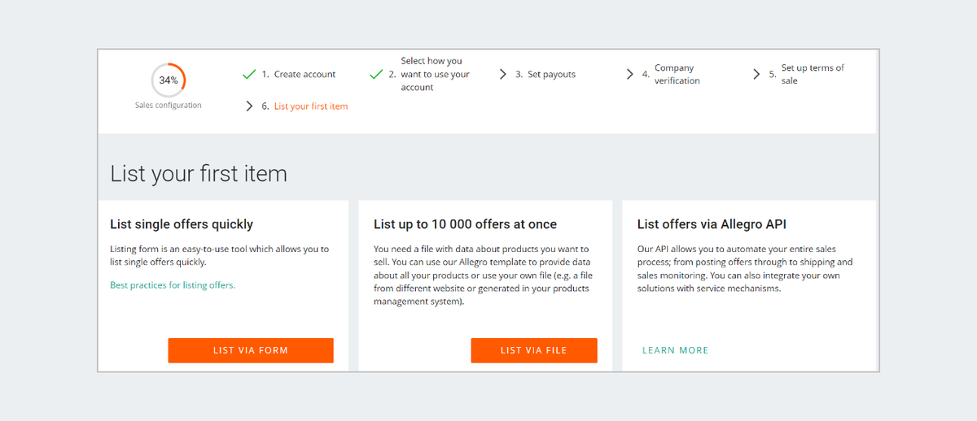Go to Select how you want to use your account
The image size is (977, 421).
[435, 74]
